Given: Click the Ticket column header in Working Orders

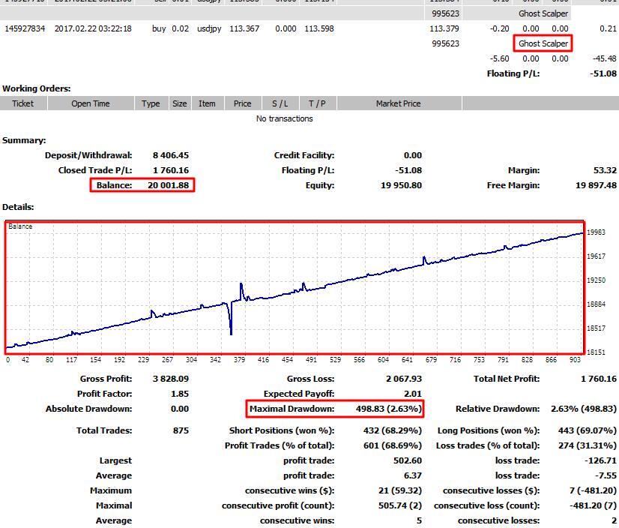Looking at the screenshot, I should 23,103.
